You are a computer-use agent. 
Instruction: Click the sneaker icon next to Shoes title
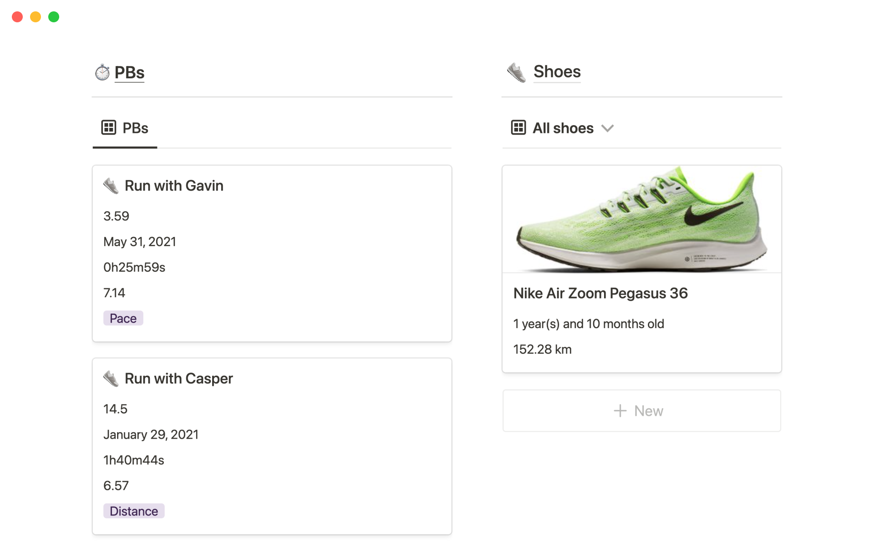tap(517, 71)
